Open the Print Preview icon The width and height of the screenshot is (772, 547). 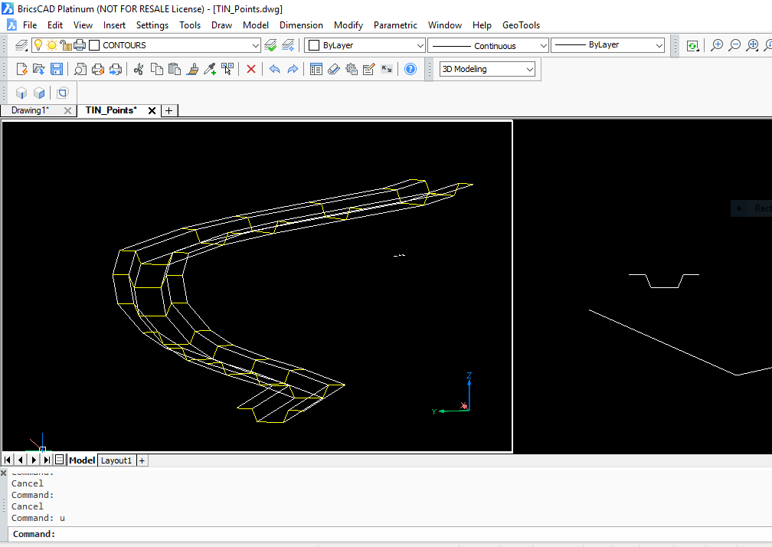pyautogui.click(x=80, y=69)
